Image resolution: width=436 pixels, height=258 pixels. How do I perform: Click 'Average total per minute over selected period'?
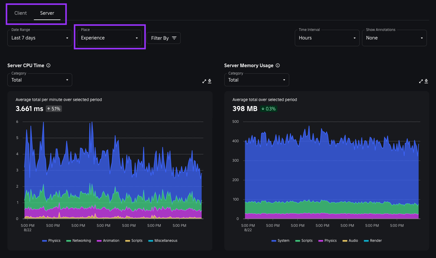tap(59, 100)
